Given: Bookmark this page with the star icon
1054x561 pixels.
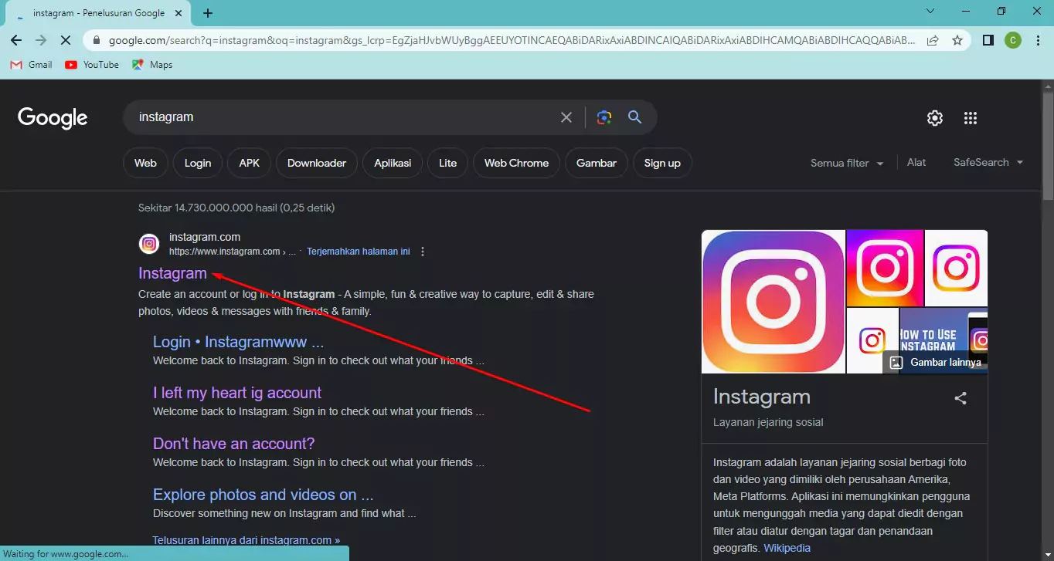Looking at the screenshot, I should (957, 40).
